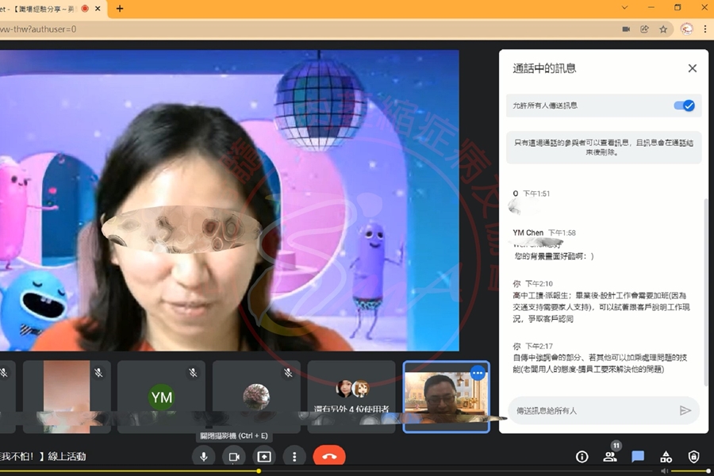
Task: Click the 下午2:17 chat message
Action: [601, 363]
